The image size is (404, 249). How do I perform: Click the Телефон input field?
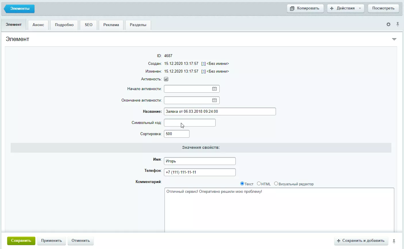click(200, 172)
